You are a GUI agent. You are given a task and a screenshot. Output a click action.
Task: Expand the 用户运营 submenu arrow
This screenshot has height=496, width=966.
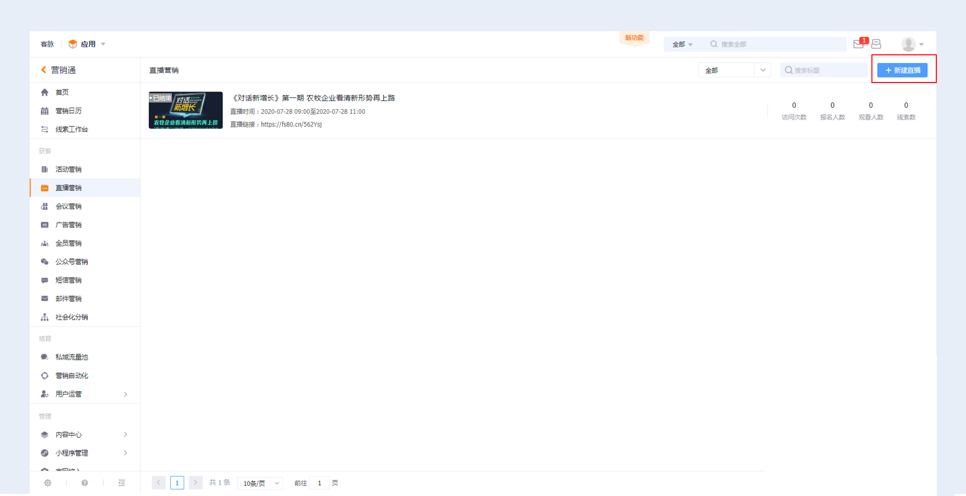[x=125, y=394]
